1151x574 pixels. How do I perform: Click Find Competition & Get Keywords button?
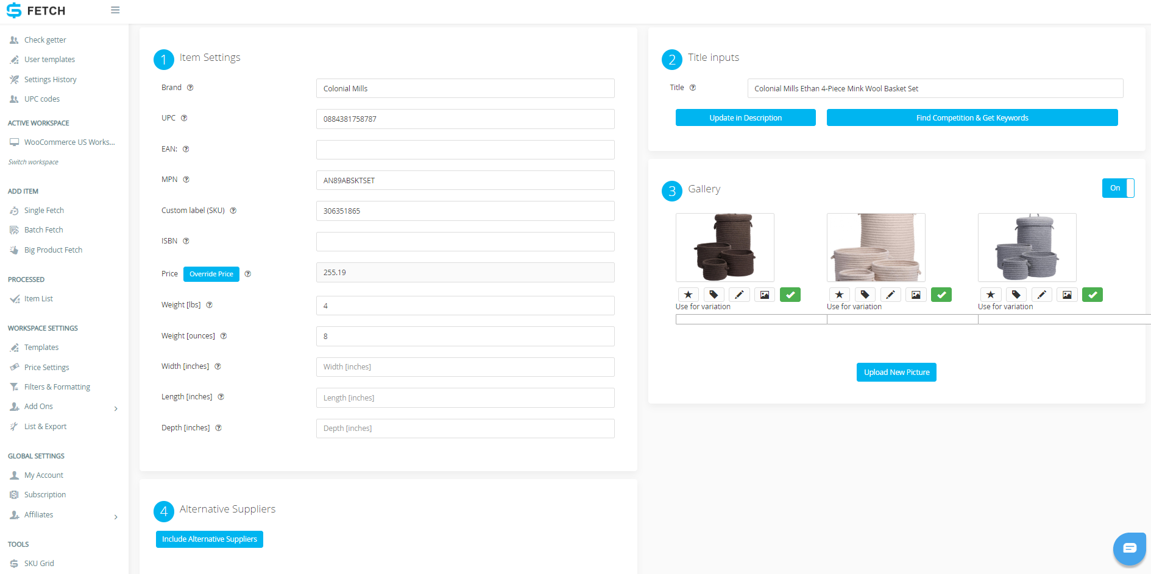[972, 117]
